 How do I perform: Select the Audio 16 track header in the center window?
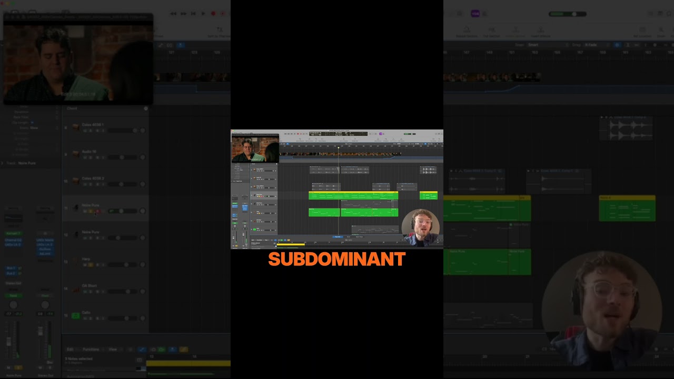tap(264, 178)
